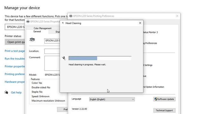203x114 pixels.
Task: Click the 'Manage your device' heading
Action: [22, 8]
